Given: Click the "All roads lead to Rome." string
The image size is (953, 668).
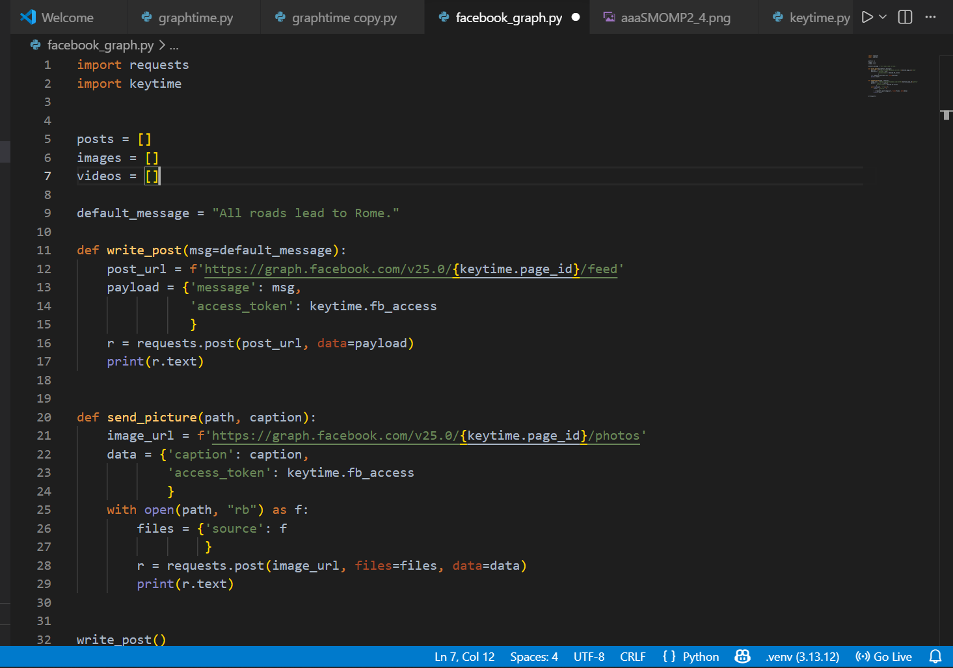Looking at the screenshot, I should click(x=306, y=213).
